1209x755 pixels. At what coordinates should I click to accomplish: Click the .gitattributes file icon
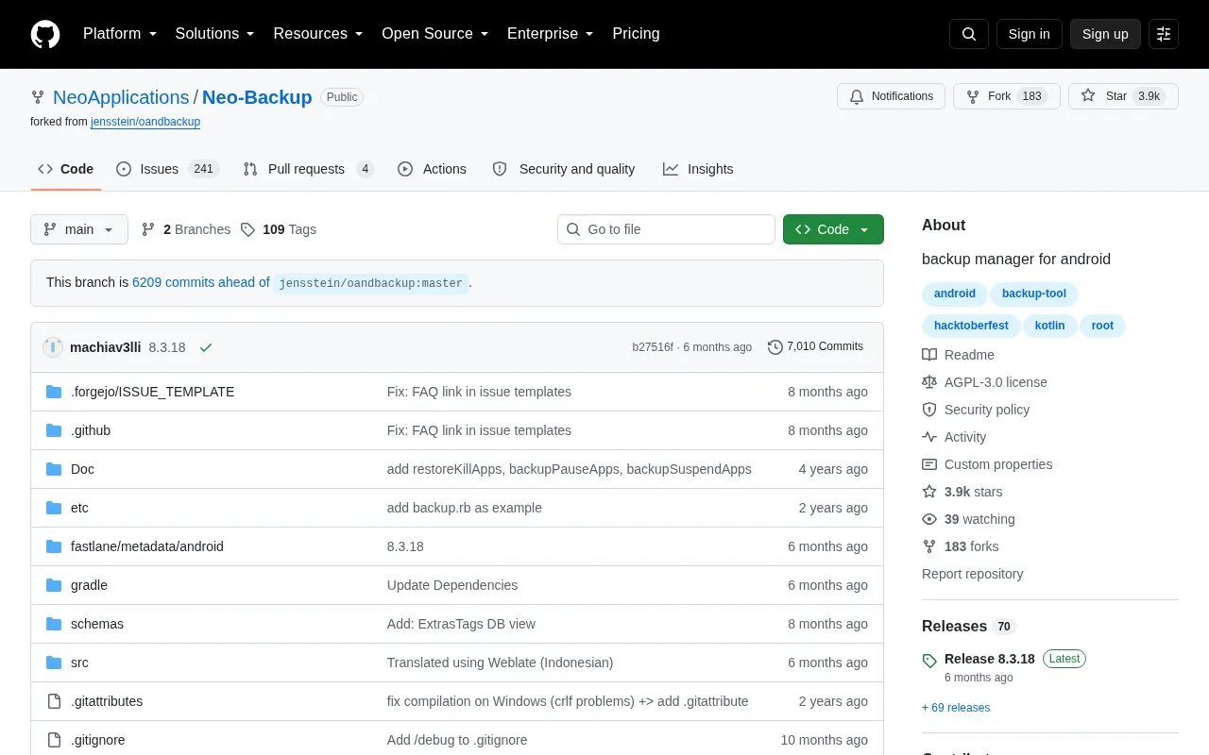point(54,701)
